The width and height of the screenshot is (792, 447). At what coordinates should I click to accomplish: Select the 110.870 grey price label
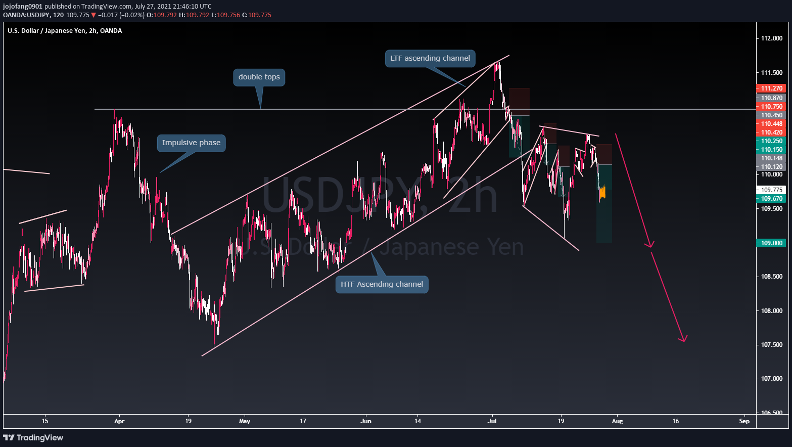tap(771, 98)
